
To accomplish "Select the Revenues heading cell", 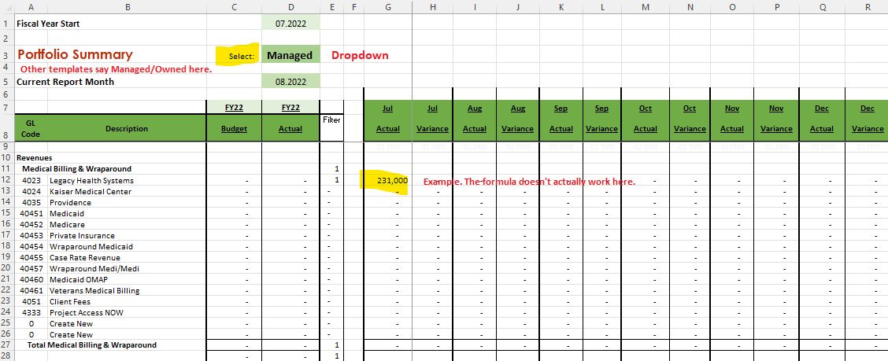I will click(x=35, y=158).
